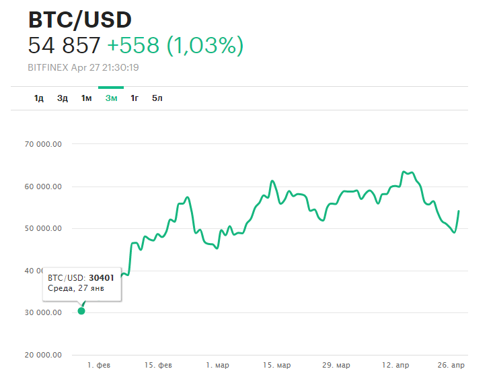Viewport: 495px width, 373px height.
Task: Select the active 3м period tab
Action: pyautogui.click(x=111, y=98)
